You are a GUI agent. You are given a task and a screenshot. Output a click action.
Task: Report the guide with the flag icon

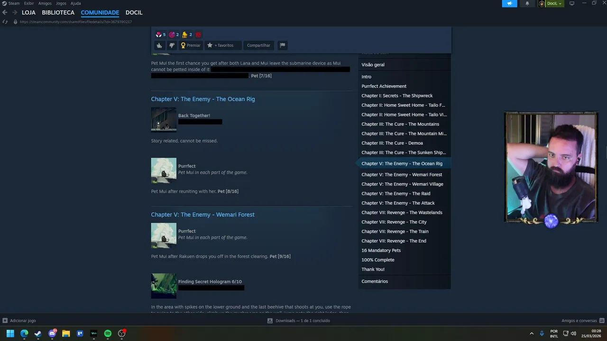pyautogui.click(x=282, y=45)
